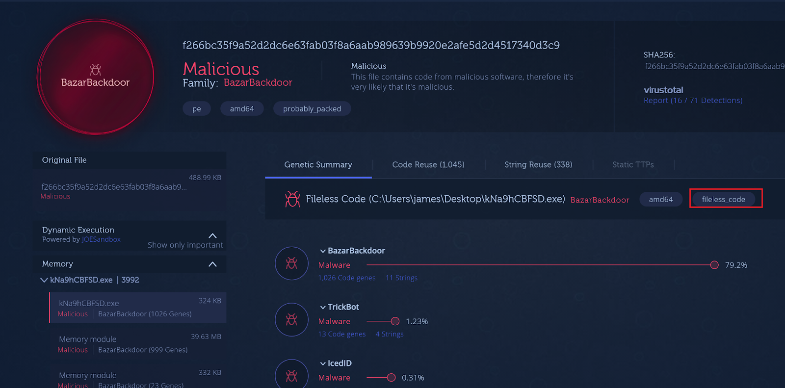Click the Original File panel header
The height and width of the screenshot is (388, 785).
coord(130,160)
